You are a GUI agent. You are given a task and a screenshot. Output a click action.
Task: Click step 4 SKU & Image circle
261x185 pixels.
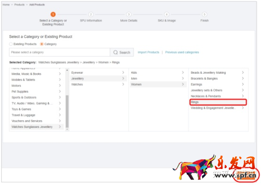click(166, 15)
